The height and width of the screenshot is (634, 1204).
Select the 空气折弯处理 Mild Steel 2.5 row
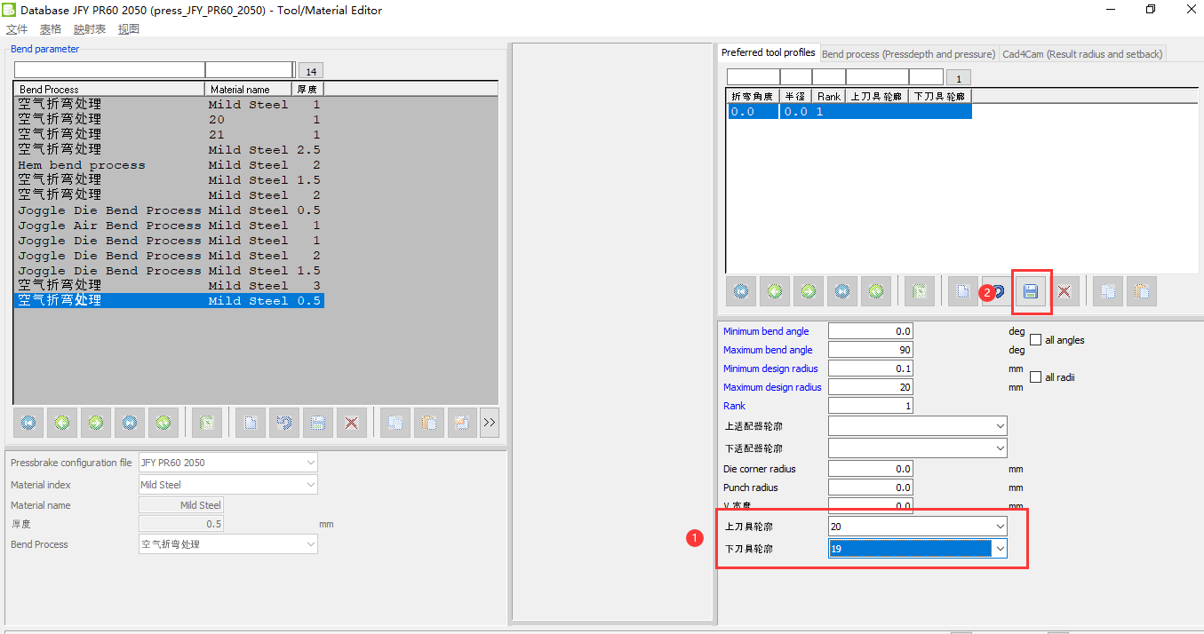tap(169, 150)
